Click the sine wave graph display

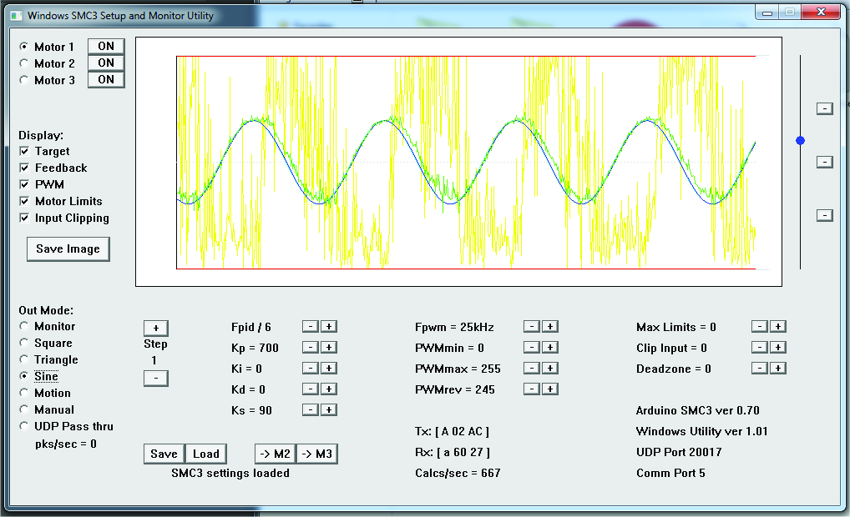458,162
